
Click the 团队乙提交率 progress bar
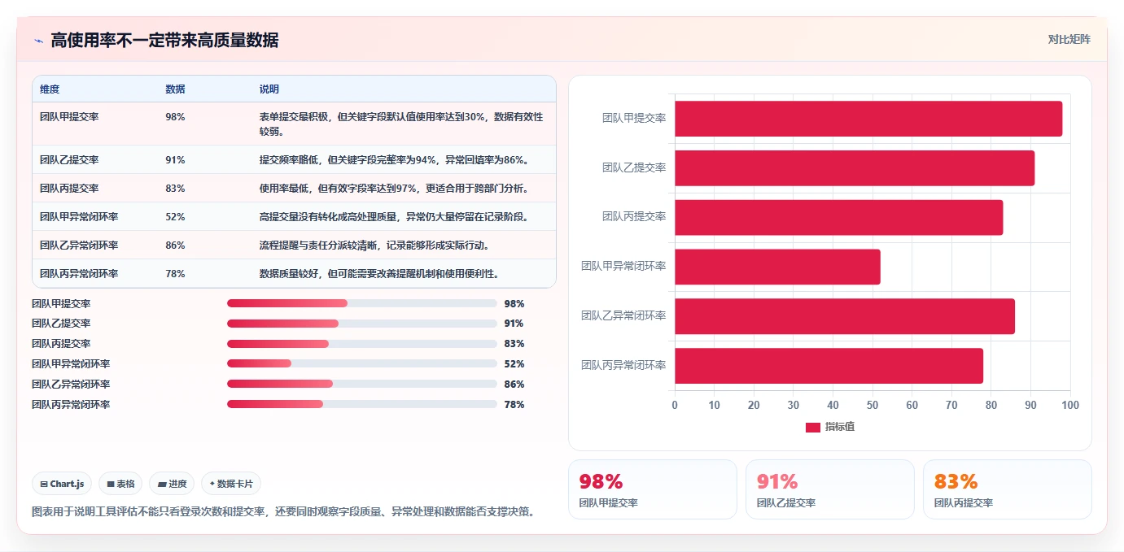point(361,324)
